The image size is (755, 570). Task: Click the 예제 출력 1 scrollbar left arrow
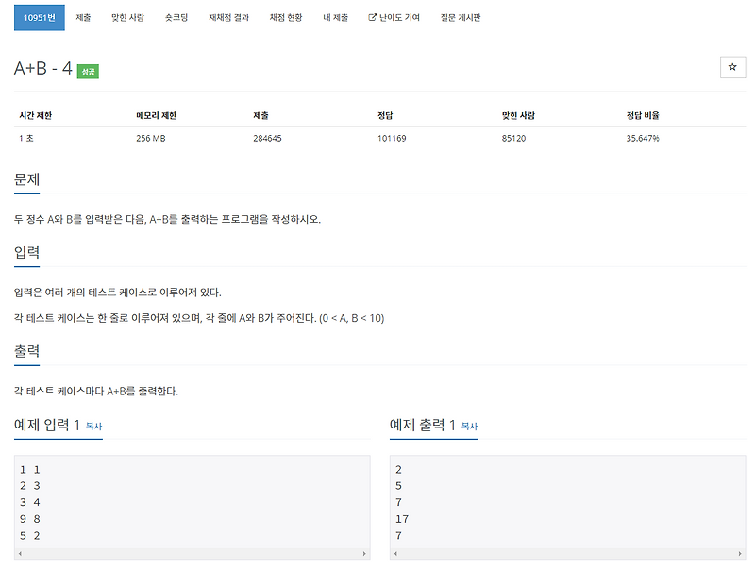tap(394, 554)
